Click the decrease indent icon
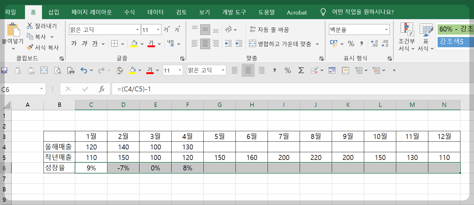Image resolution: width=474 pixels, height=205 pixels. 228,44
